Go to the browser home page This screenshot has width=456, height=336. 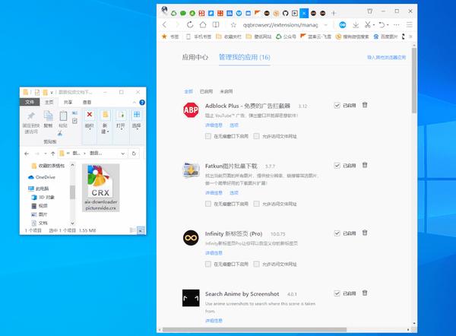pos(203,25)
